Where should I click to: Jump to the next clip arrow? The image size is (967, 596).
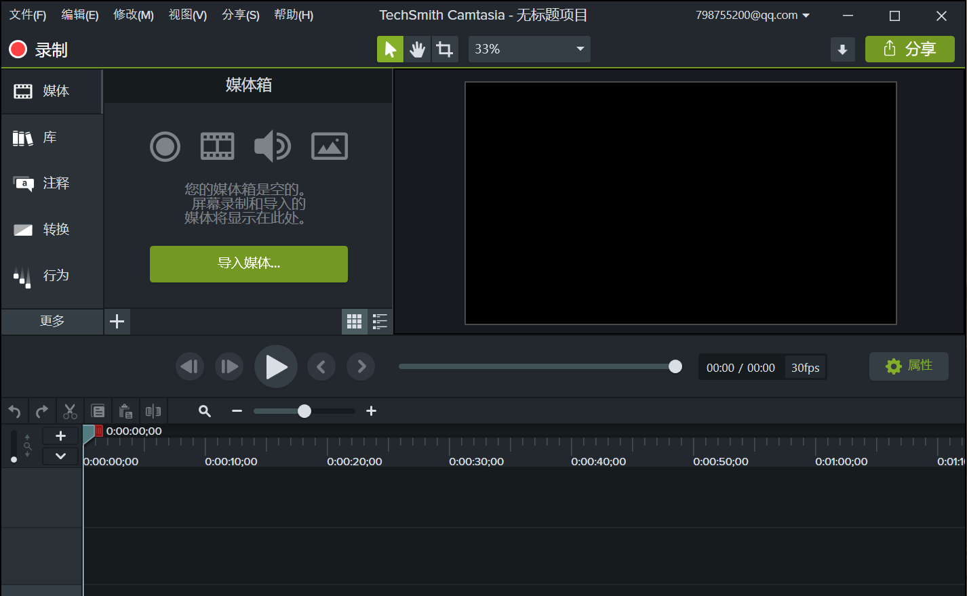pos(361,366)
